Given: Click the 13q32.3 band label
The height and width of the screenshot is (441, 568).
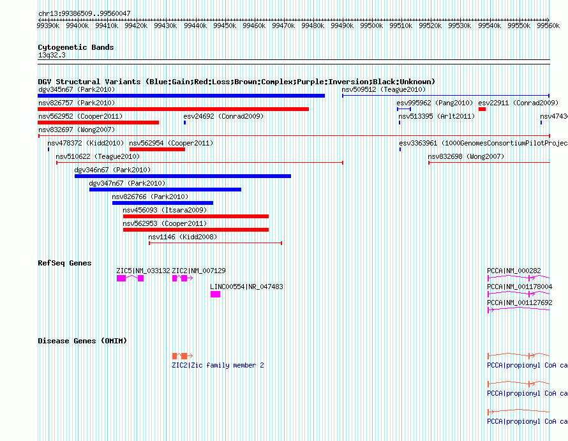Looking at the screenshot, I should [52, 55].
